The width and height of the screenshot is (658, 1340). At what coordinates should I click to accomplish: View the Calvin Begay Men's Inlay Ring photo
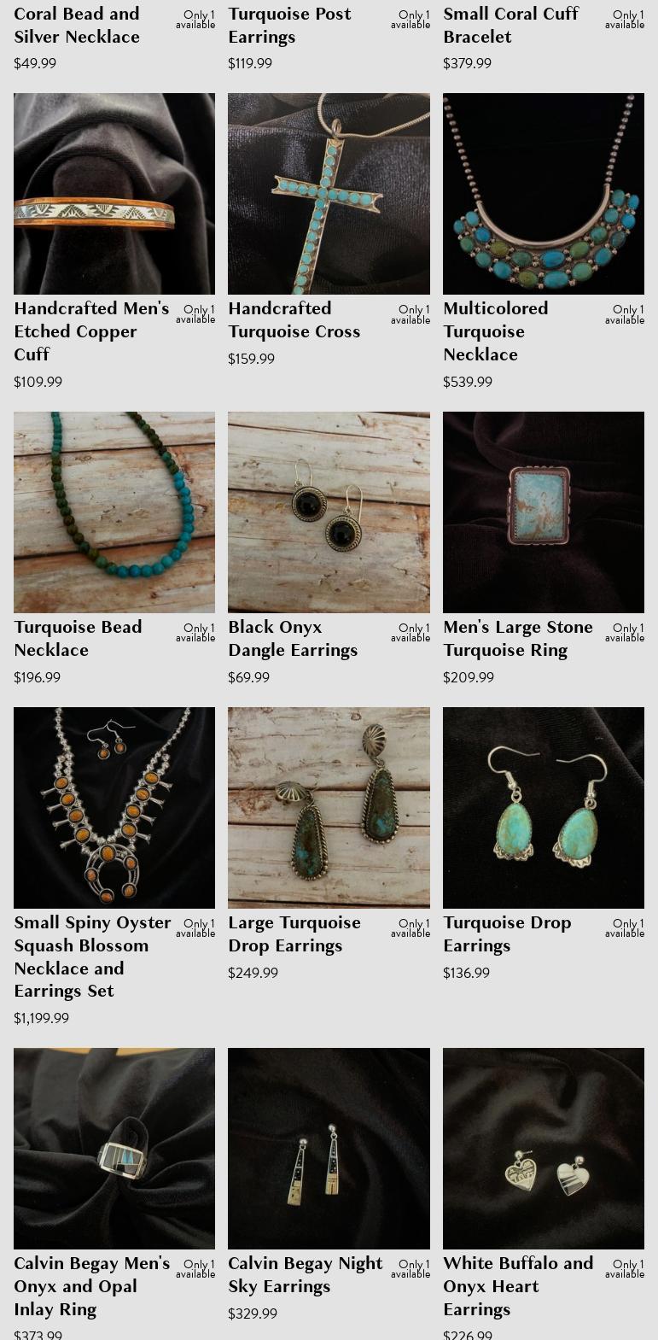[x=114, y=1149]
